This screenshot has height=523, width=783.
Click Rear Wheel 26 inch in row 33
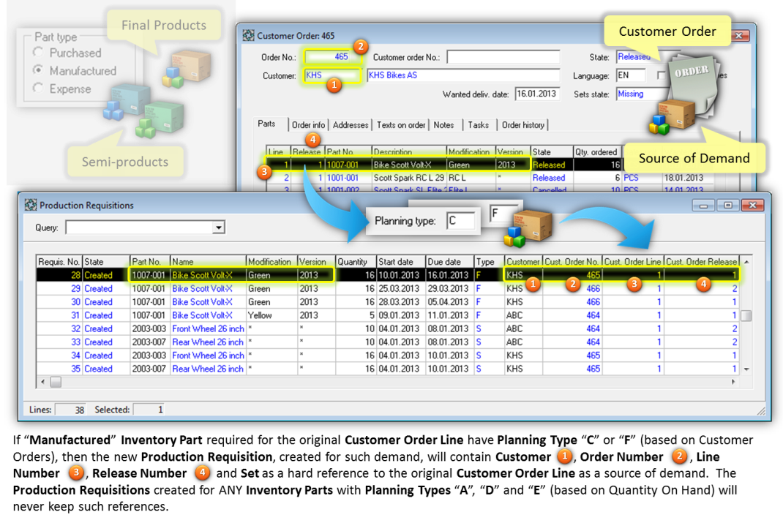pos(208,342)
